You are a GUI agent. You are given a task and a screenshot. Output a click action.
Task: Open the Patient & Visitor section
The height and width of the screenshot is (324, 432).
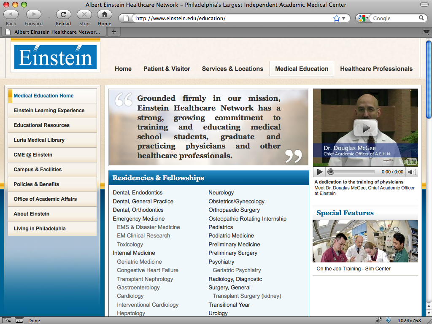(x=167, y=69)
